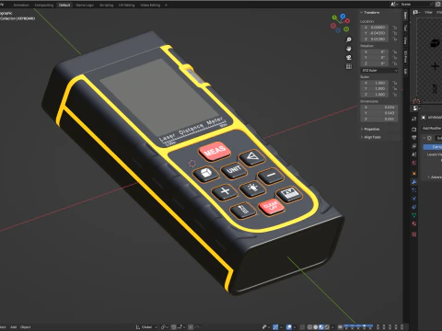Switch to the Animation workspace tab
The width and height of the screenshot is (442, 331).
pos(21,5)
